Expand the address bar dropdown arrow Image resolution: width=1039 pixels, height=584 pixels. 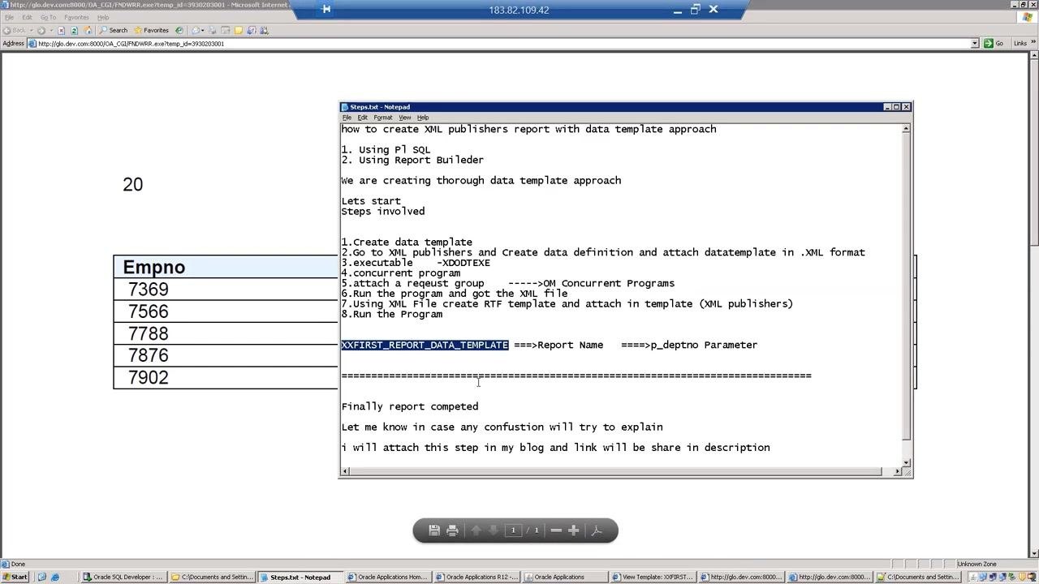coord(975,44)
